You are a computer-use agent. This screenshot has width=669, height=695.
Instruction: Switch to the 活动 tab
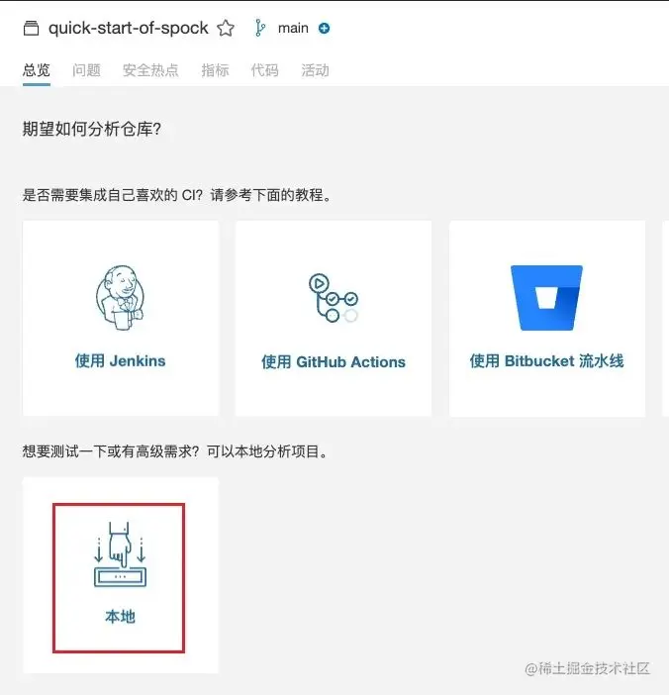coord(315,70)
